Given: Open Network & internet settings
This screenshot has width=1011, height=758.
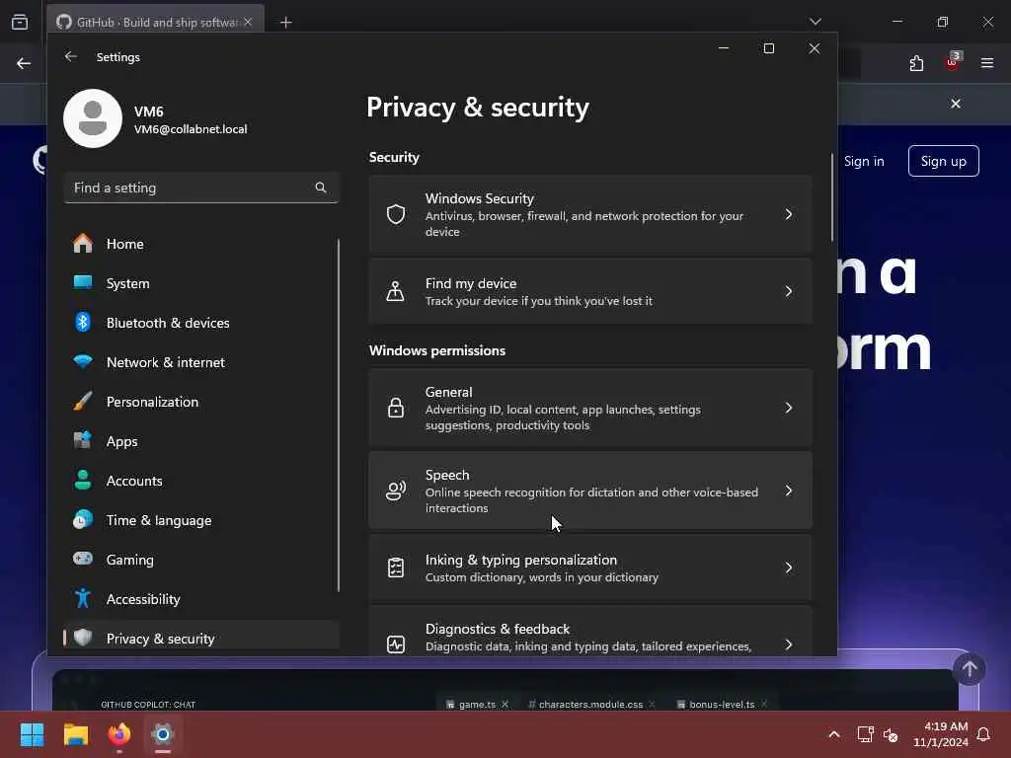Looking at the screenshot, I should coord(201,362).
